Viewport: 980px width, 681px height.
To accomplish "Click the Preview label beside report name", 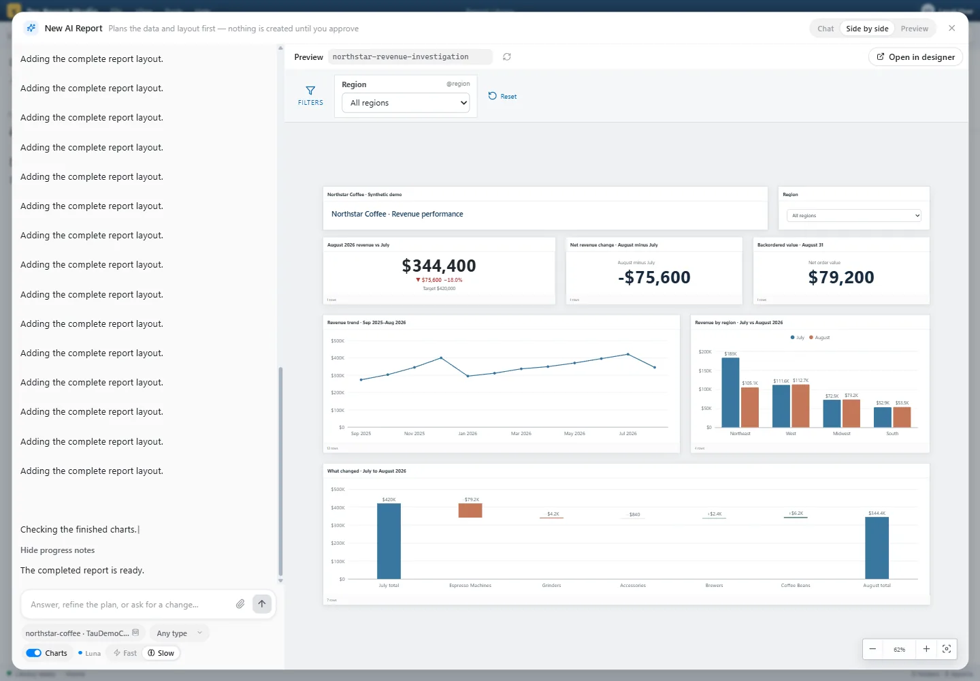I will pyautogui.click(x=308, y=57).
